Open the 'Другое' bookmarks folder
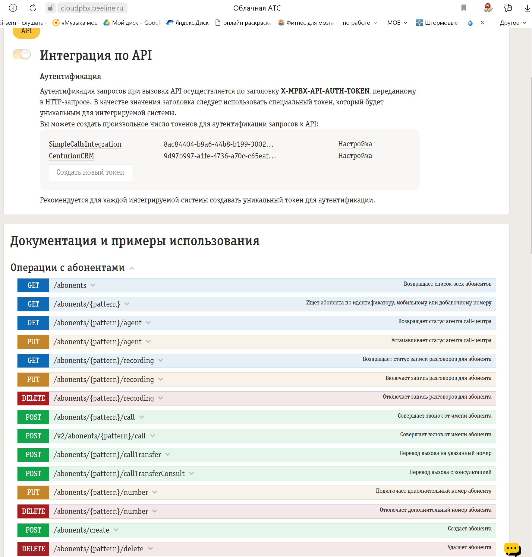This screenshot has height=557, width=532. (513, 23)
